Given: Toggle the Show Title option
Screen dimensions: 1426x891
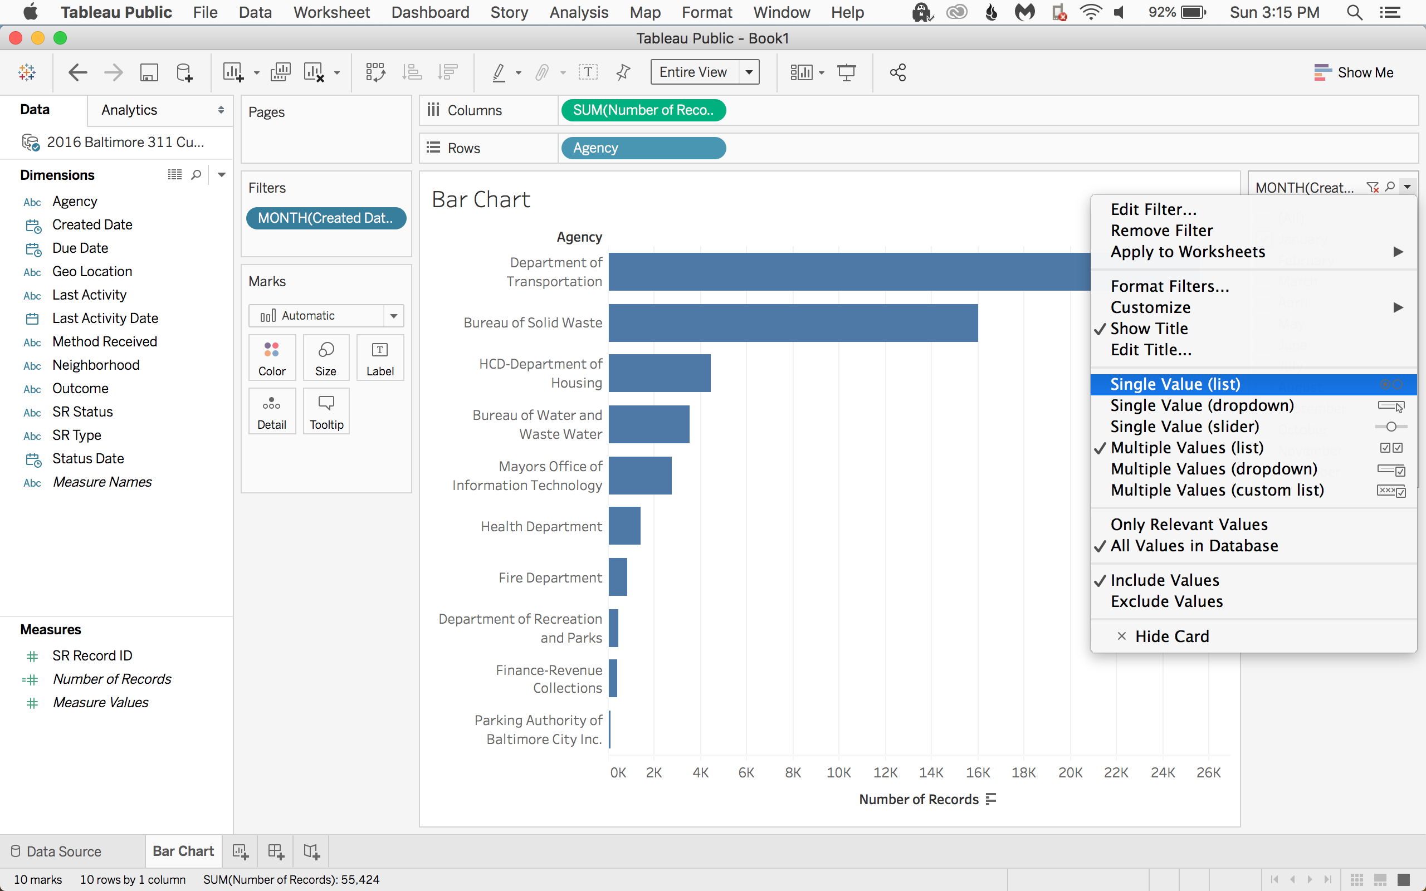Looking at the screenshot, I should coord(1253,328).
